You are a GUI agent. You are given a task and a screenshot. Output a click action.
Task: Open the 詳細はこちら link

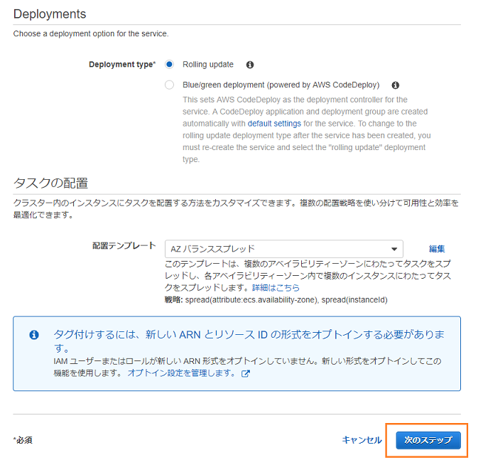(x=276, y=288)
